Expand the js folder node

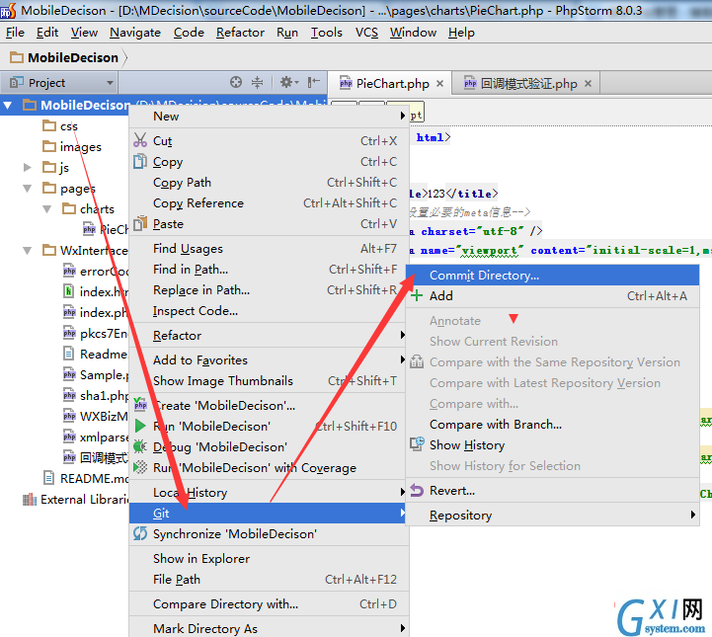pyautogui.click(x=28, y=167)
